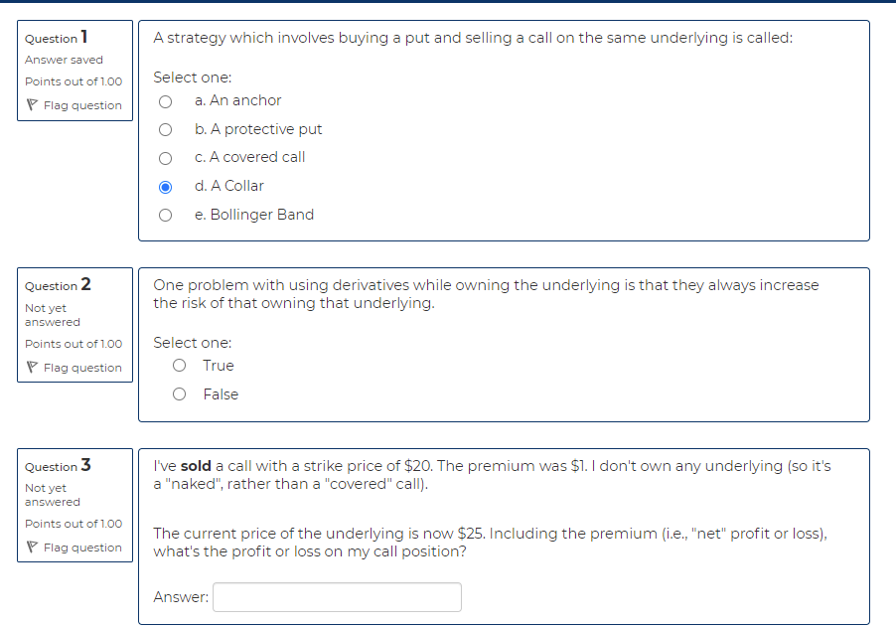Select option b A protective put
Screen dimensions: 896x627
pos(165,129)
